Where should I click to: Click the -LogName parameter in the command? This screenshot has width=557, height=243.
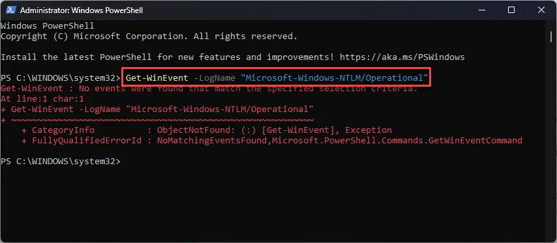click(214, 78)
